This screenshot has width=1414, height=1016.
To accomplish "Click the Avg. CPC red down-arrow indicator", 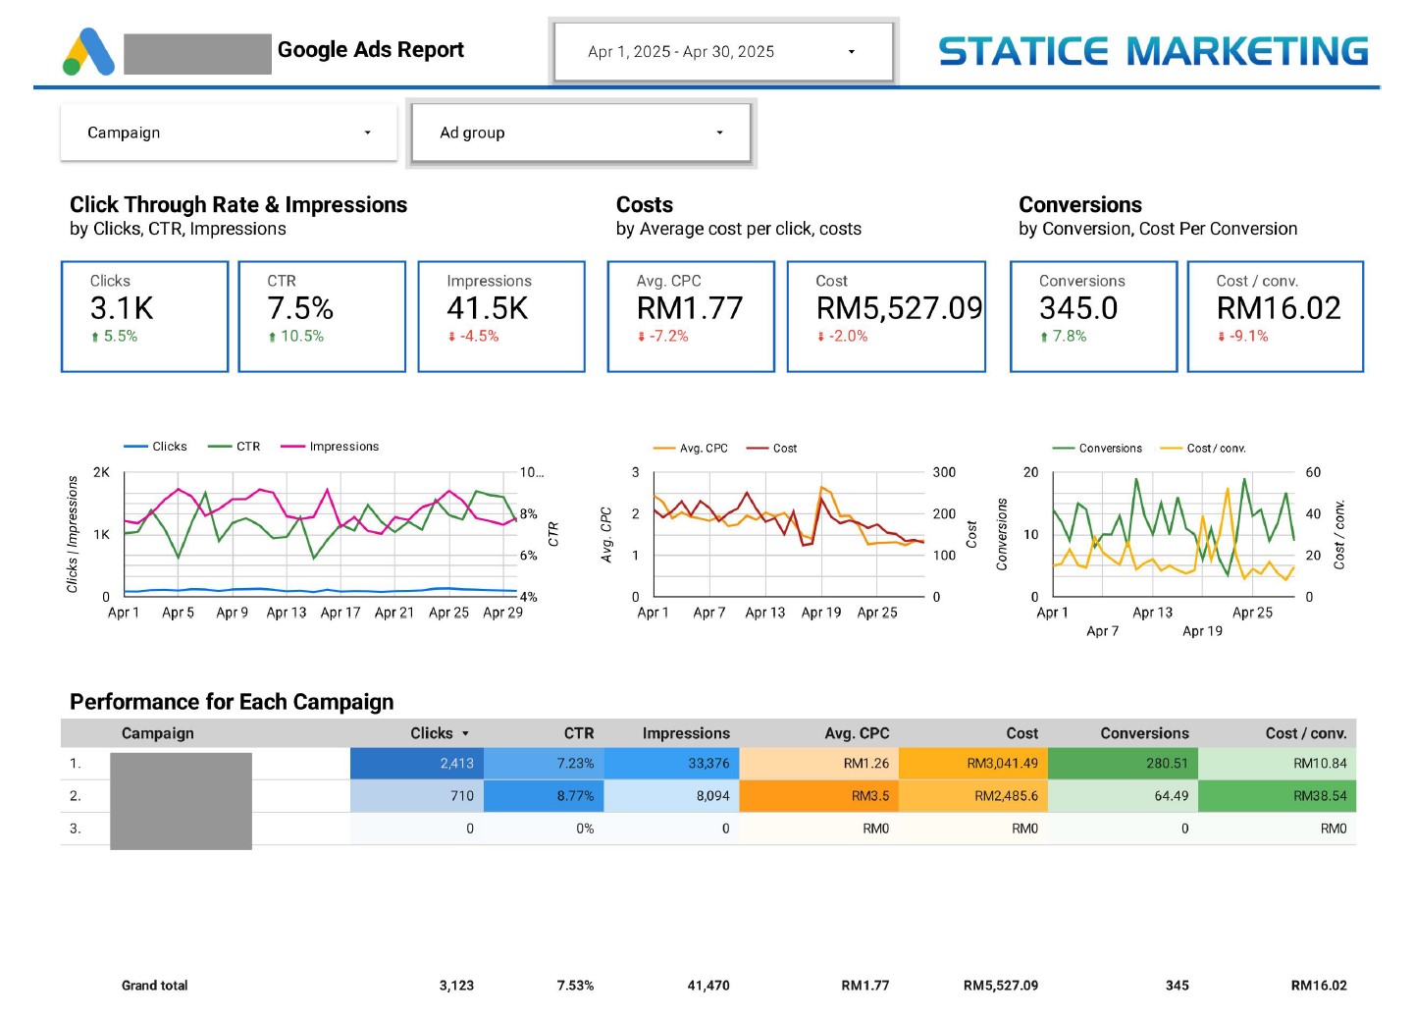I will coord(641,337).
